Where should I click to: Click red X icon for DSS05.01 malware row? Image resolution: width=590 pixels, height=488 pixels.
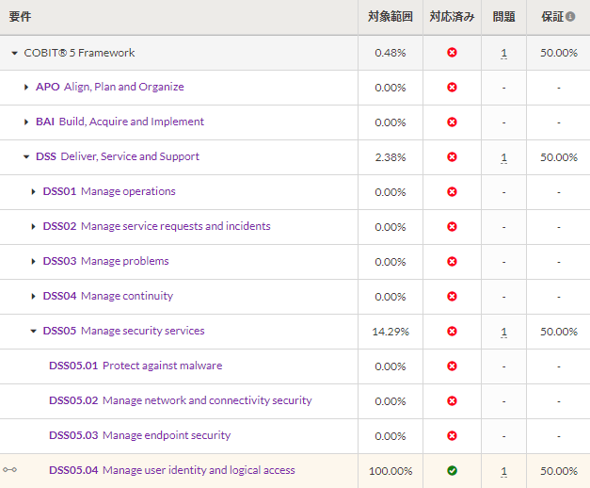(x=452, y=366)
